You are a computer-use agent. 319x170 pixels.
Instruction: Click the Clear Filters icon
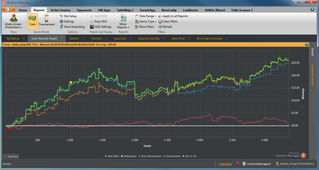(160, 21)
